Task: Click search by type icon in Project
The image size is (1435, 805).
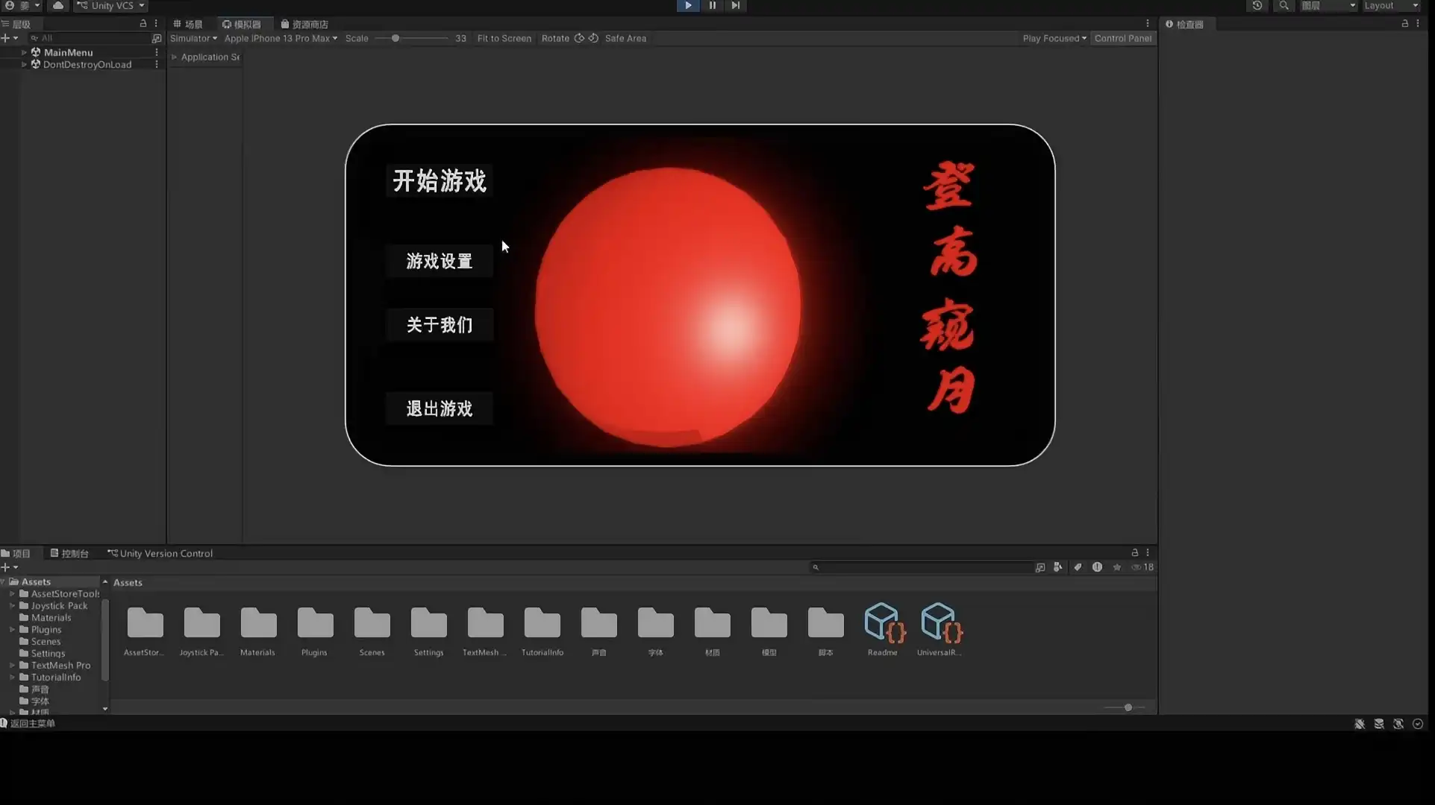Action: [1058, 567]
